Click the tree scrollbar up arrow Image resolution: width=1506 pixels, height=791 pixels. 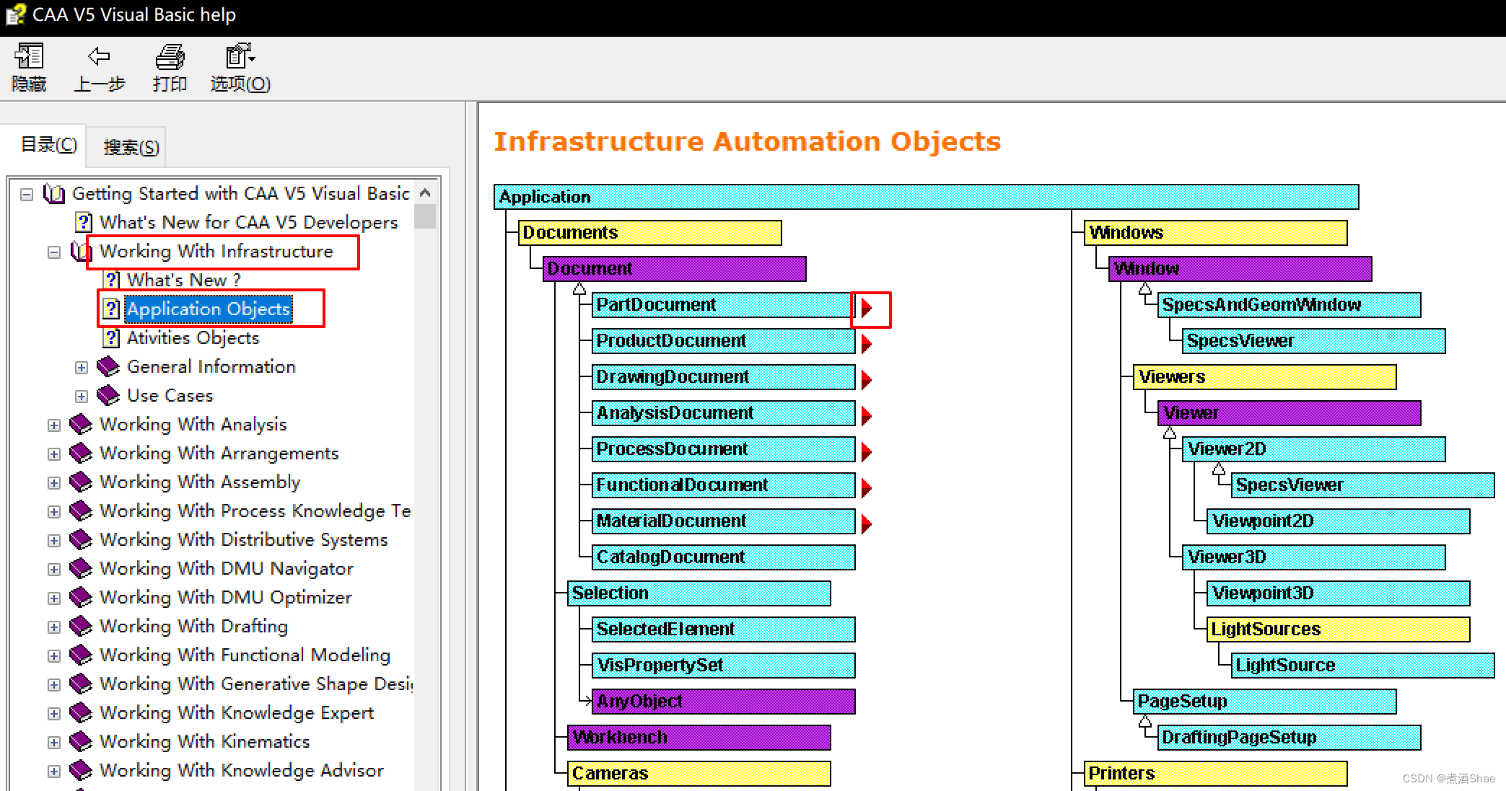coord(425,193)
